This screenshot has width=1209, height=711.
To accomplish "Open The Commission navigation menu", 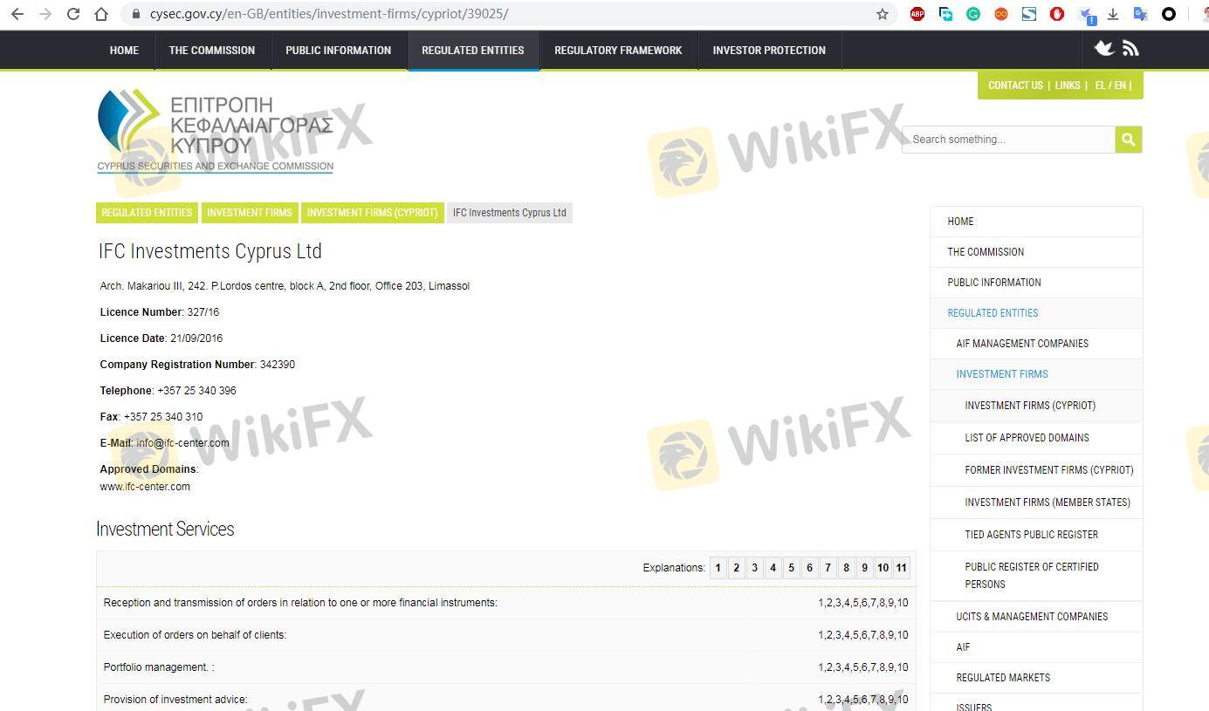I will coord(212,51).
